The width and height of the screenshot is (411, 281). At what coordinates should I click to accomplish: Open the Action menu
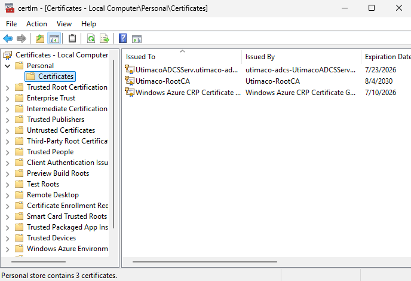[x=36, y=24]
